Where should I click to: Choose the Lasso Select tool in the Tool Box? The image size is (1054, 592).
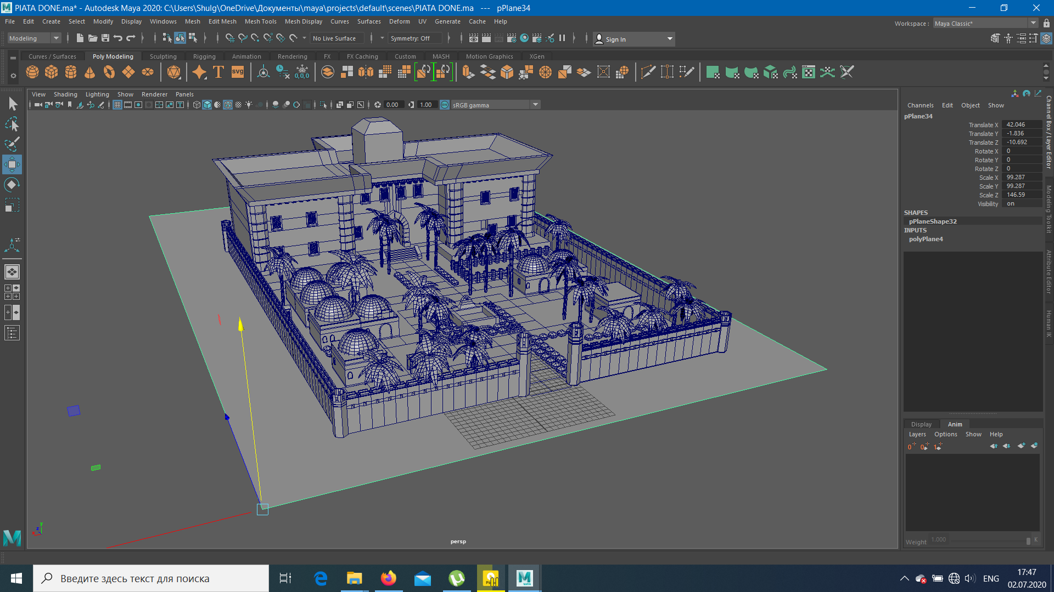12,124
